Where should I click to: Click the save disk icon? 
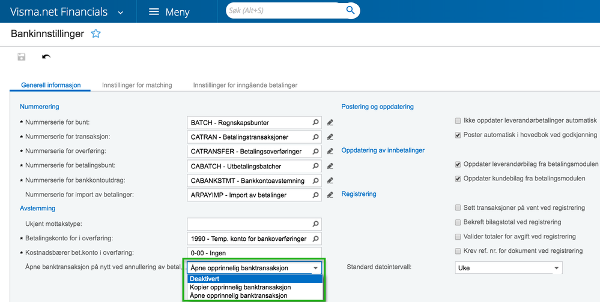coord(22,57)
